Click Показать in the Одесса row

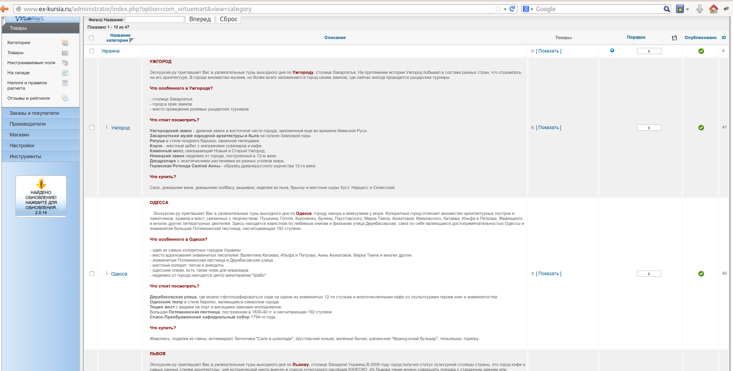coord(548,274)
